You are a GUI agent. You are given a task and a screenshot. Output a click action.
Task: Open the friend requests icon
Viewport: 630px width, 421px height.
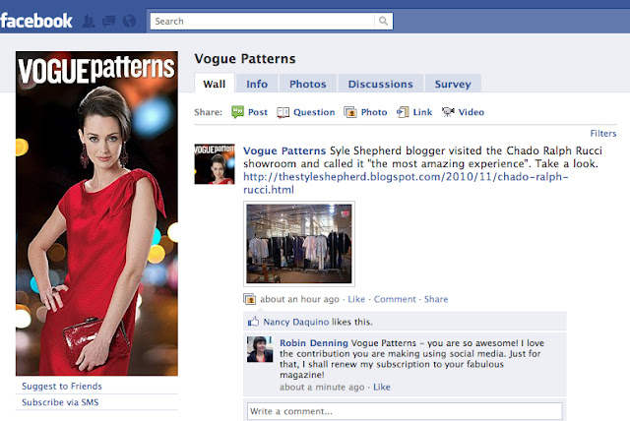click(x=89, y=21)
